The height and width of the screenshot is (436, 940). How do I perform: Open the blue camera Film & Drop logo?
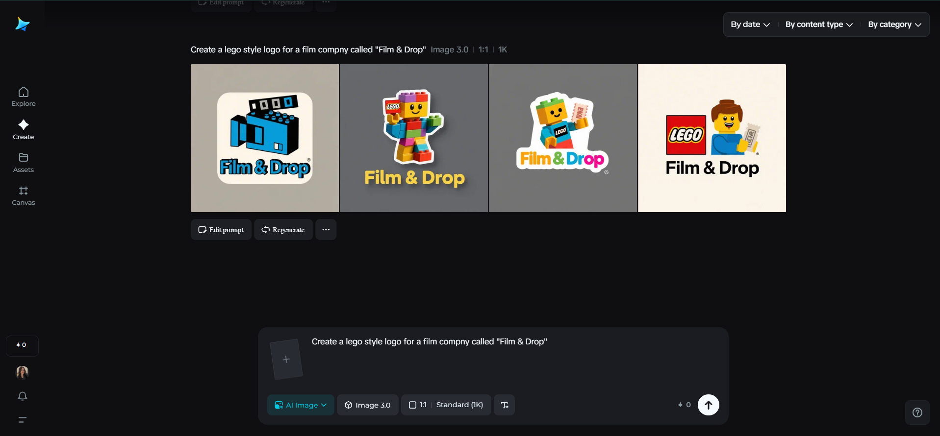265,138
